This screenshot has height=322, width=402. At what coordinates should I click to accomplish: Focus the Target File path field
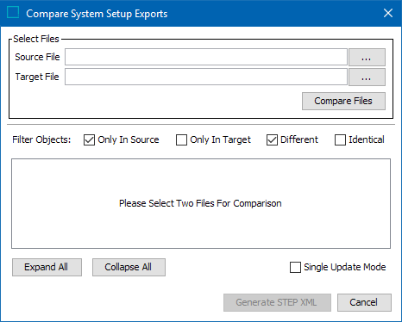[x=206, y=77]
